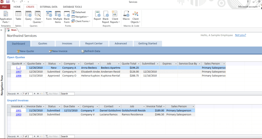The image size is (262, 139).
Task: Click the Table icon in the ribbon
Action: click(18, 16)
